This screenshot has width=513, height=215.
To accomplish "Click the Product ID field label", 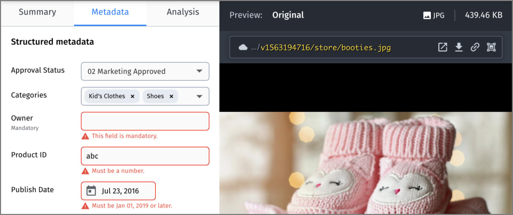I will (29, 155).
